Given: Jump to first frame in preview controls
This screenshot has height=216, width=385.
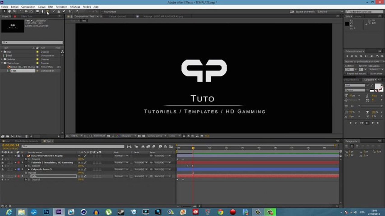Looking at the screenshot, I should click(347, 56).
